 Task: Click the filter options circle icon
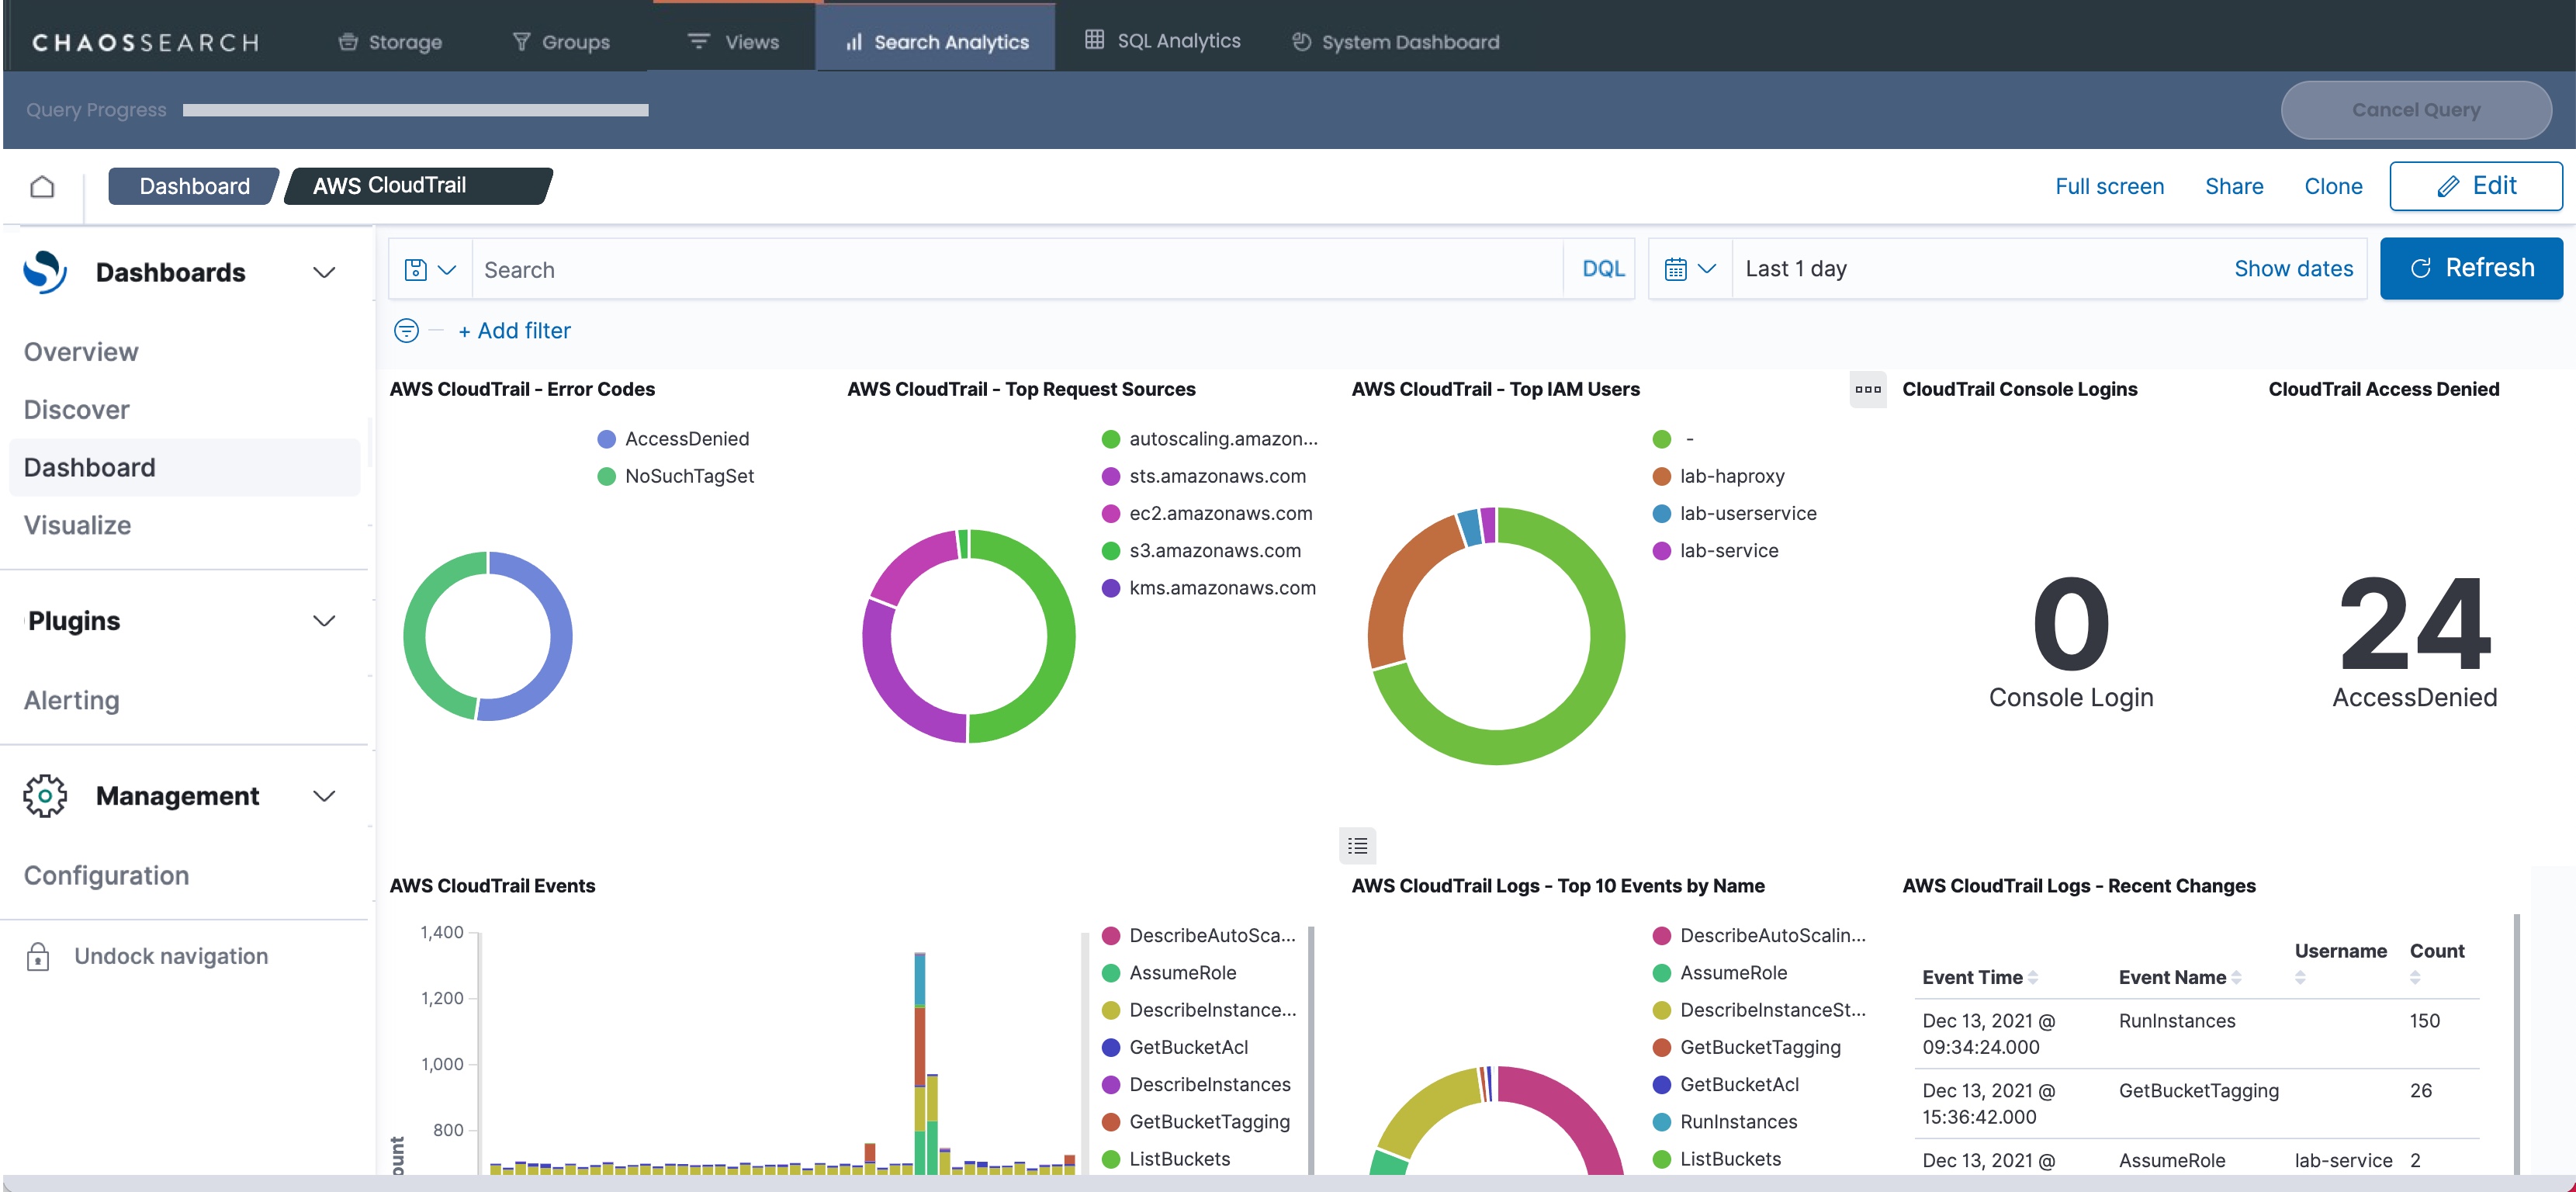click(x=406, y=330)
